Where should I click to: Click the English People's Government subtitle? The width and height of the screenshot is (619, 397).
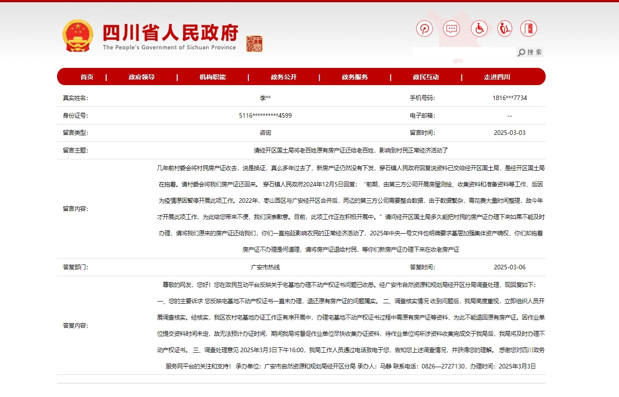click(x=169, y=48)
